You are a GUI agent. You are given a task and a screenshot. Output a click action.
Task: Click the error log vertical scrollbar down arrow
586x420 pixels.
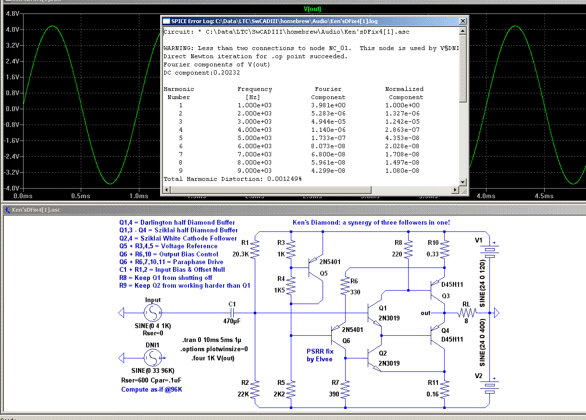[x=462, y=182]
